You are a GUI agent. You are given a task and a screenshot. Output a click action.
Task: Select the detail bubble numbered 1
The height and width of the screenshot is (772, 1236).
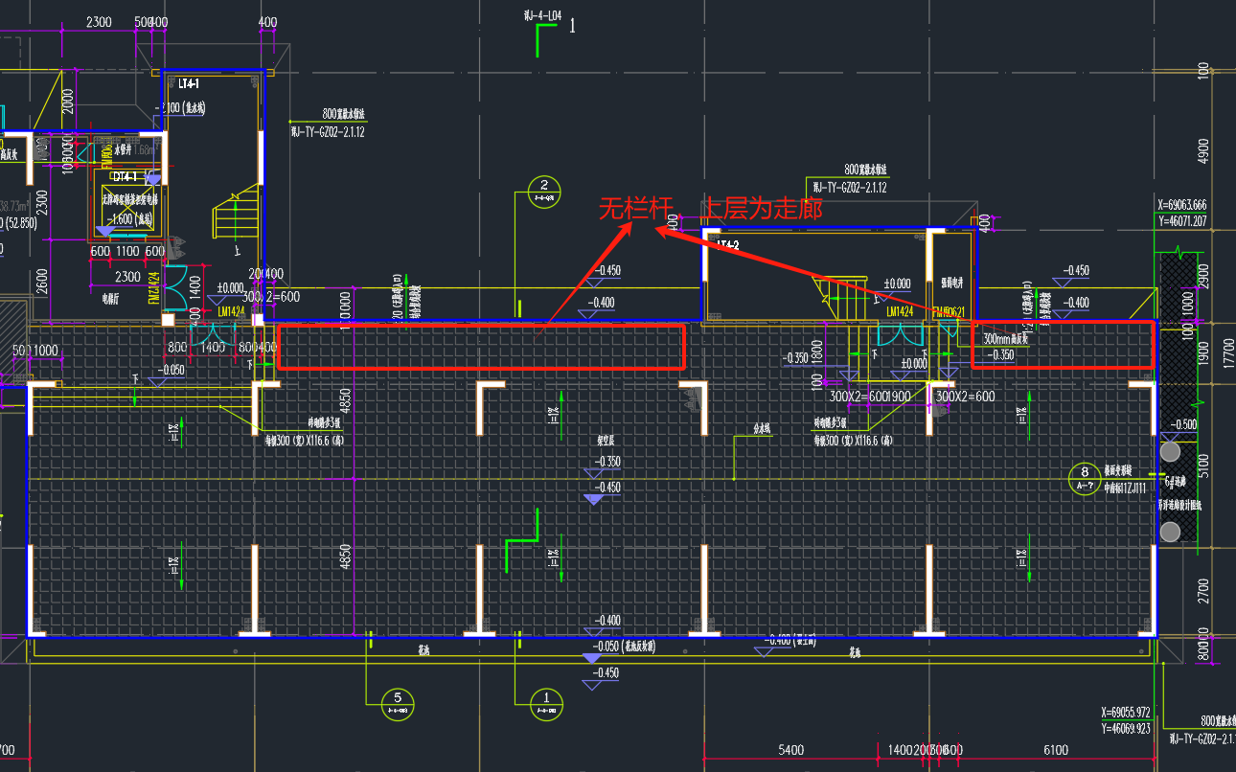coord(546,703)
